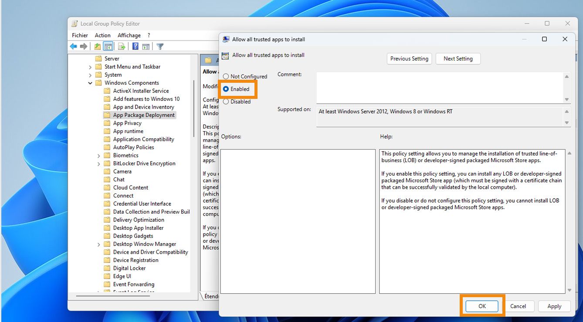583x322 pixels.
Task: Click the dialog title bar policy icon
Action: (x=226, y=39)
